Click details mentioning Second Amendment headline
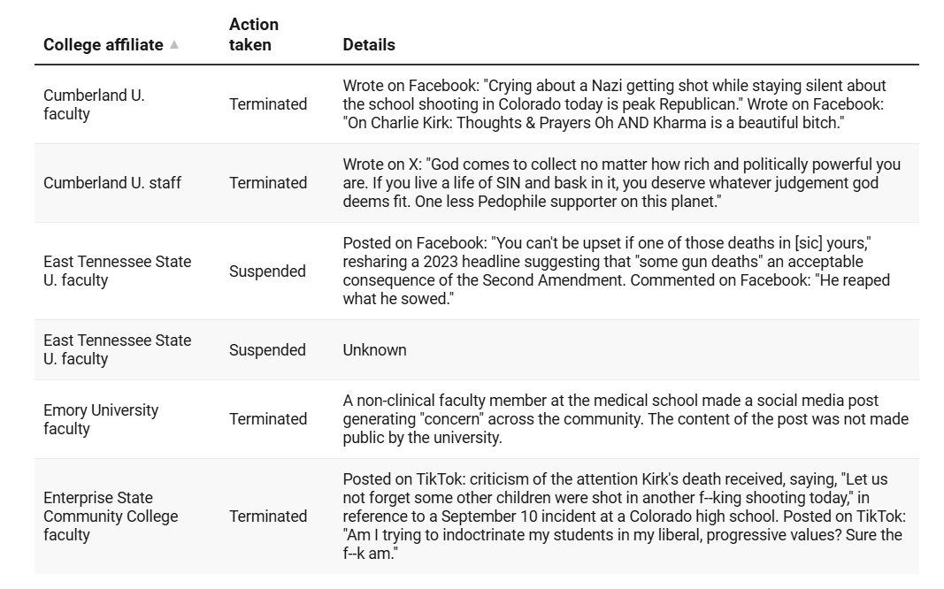Screen dimensions: 944x589 (617, 271)
